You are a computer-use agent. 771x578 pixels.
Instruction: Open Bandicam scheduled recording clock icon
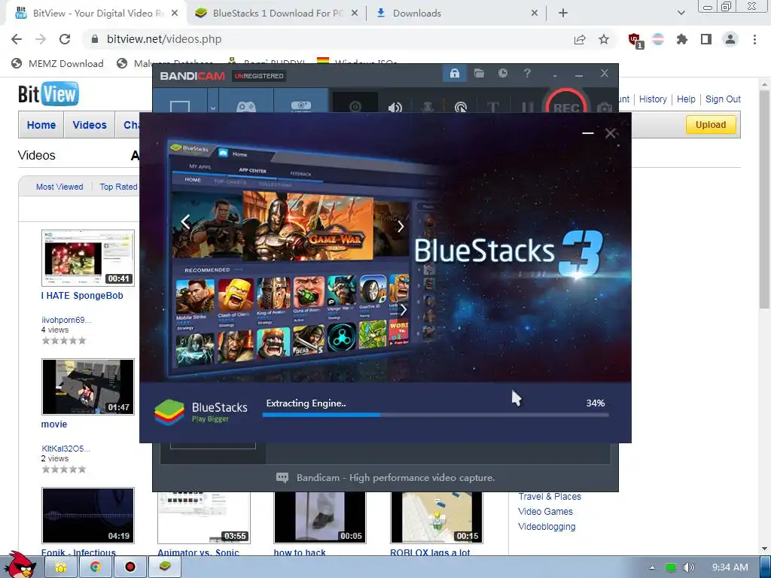[x=502, y=73]
